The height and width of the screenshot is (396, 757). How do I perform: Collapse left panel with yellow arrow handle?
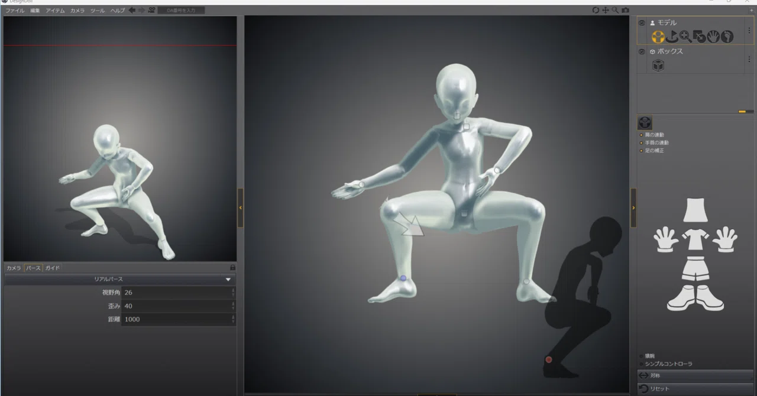pos(241,207)
